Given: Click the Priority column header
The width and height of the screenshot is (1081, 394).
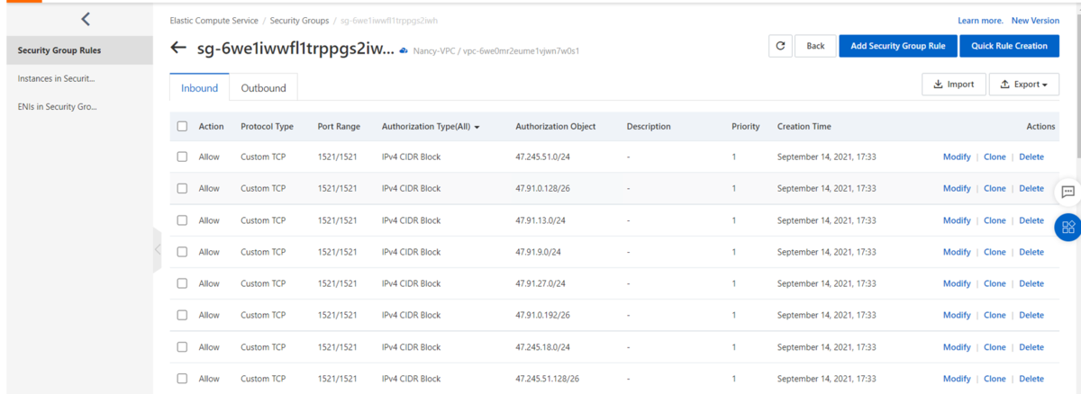Looking at the screenshot, I should coord(746,127).
